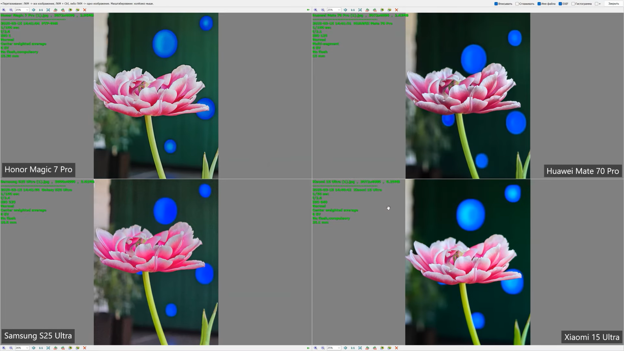624x351 pixels.
Task: Zoom out on the Xiaomi 15 Ultra image
Action: click(323, 348)
